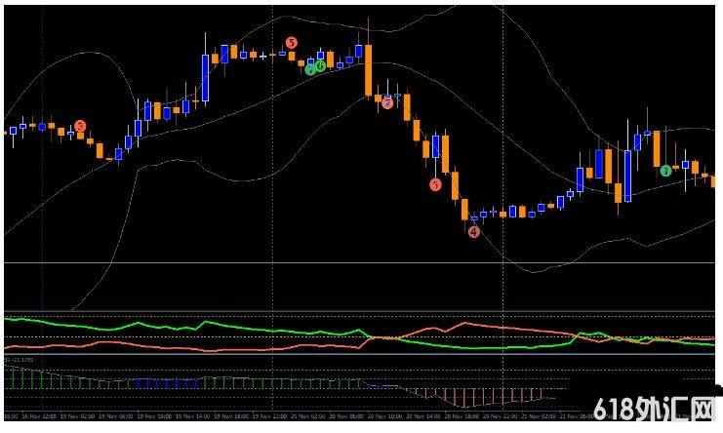
Task: Select the tallest orange bearish candle after marker 6
Action: click(368, 70)
